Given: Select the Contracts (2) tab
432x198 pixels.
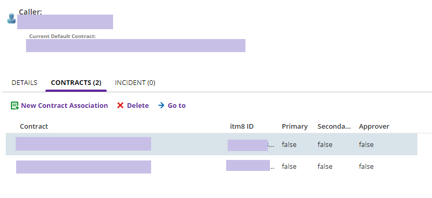Looking at the screenshot, I should coord(76,83).
